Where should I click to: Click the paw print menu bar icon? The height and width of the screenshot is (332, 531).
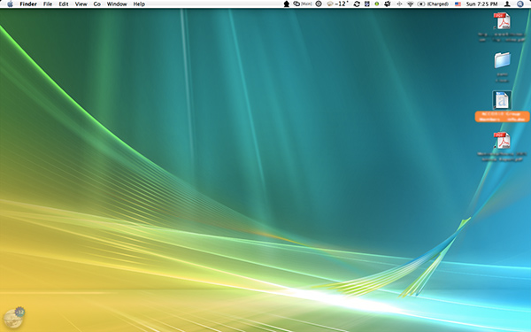(388, 4)
